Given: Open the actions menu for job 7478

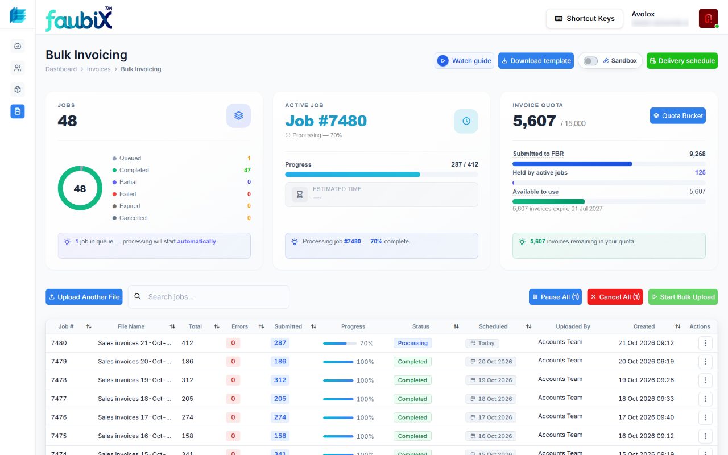Looking at the screenshot, I should click(x=705, y=380).
